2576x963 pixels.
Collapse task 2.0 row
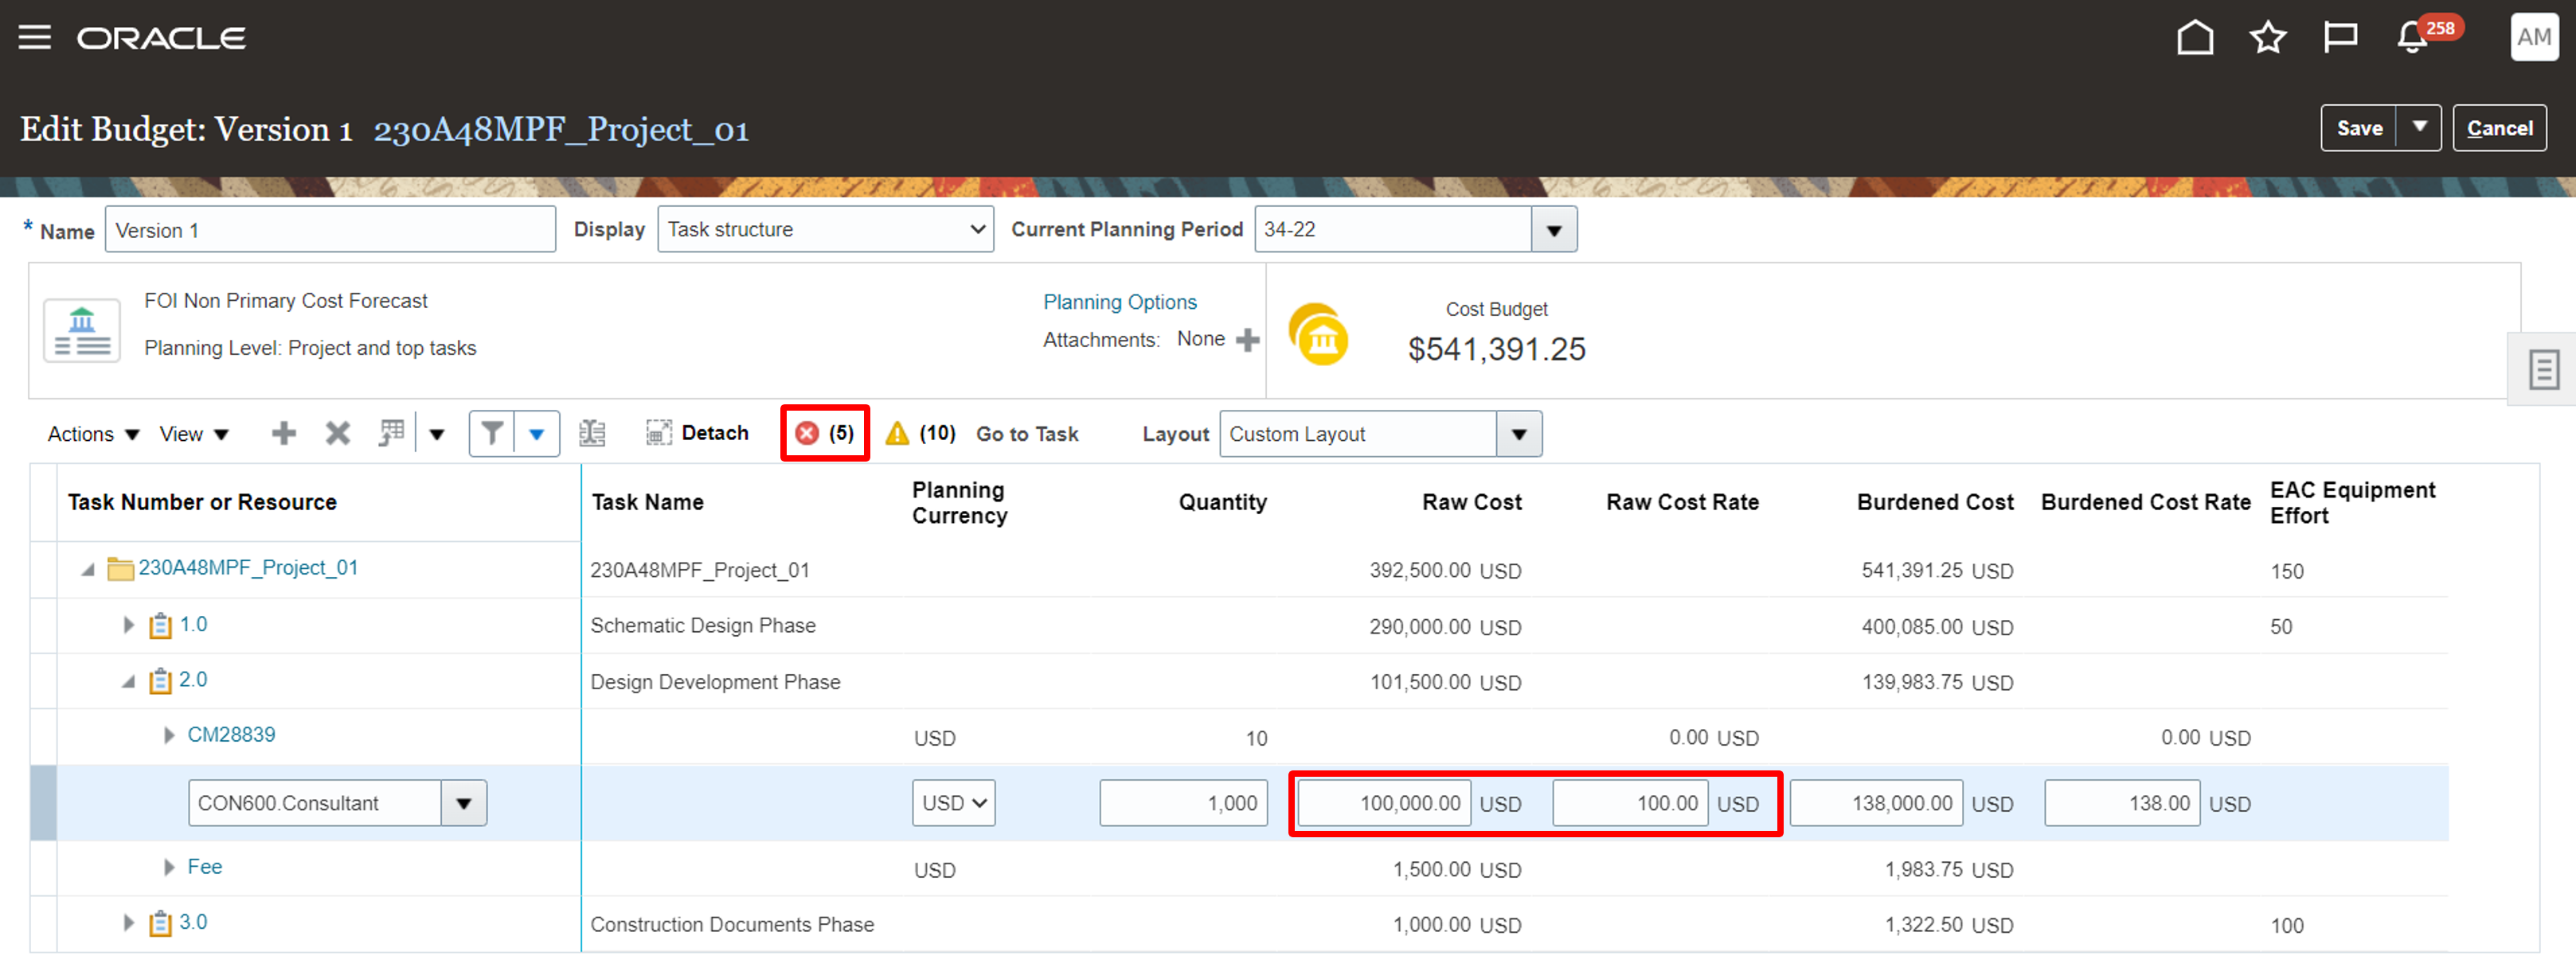point(128,681)
